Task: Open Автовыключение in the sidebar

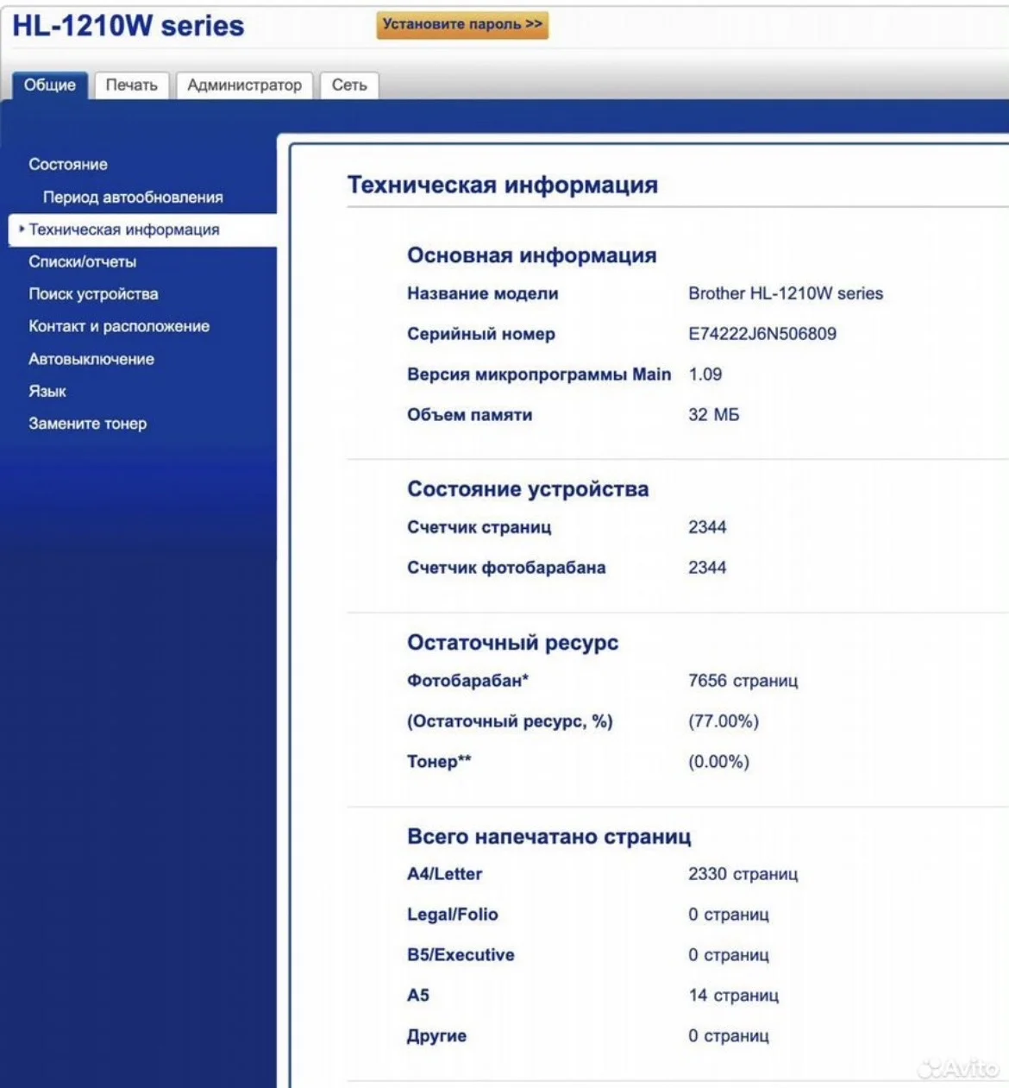Action: [91, 359]
